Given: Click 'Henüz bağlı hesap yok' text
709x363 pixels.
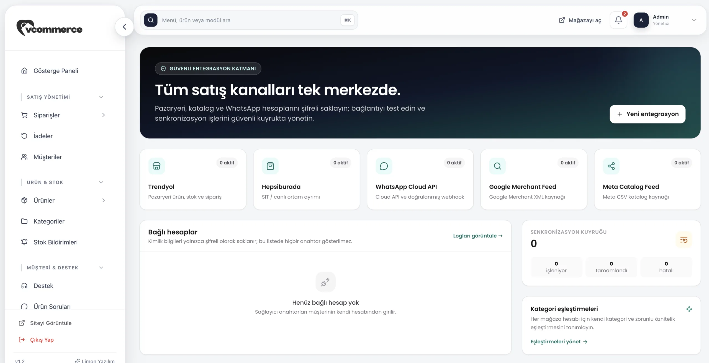Looking at the screenshot, I should (x=325, y=302).
